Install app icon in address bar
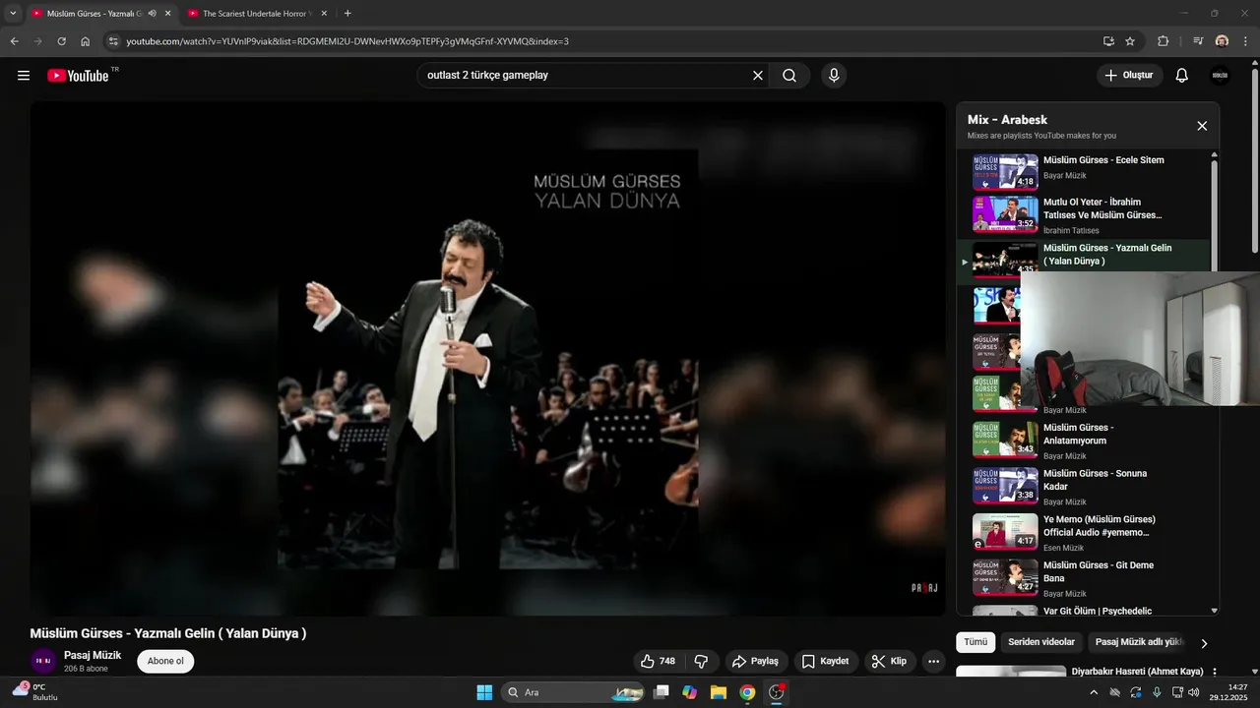 click(1108, 41)
